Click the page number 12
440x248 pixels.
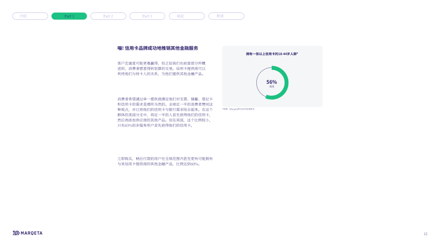425,234
